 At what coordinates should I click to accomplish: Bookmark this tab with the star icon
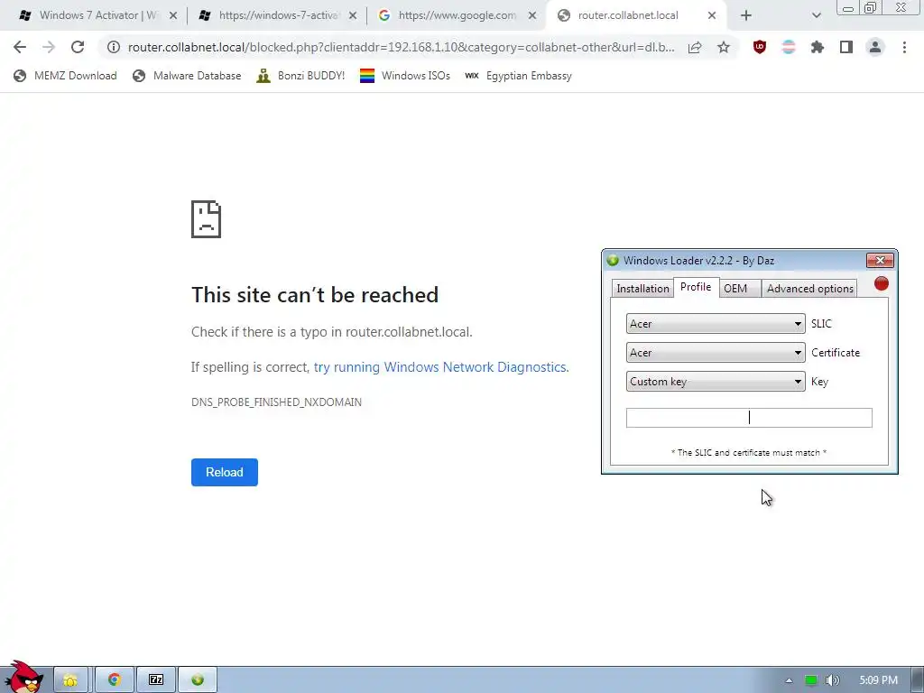pyautogui.click(x=724, y=47)
